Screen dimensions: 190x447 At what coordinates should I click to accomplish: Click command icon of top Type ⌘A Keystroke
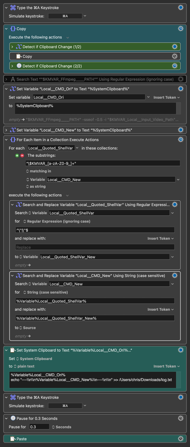point(13,8)
